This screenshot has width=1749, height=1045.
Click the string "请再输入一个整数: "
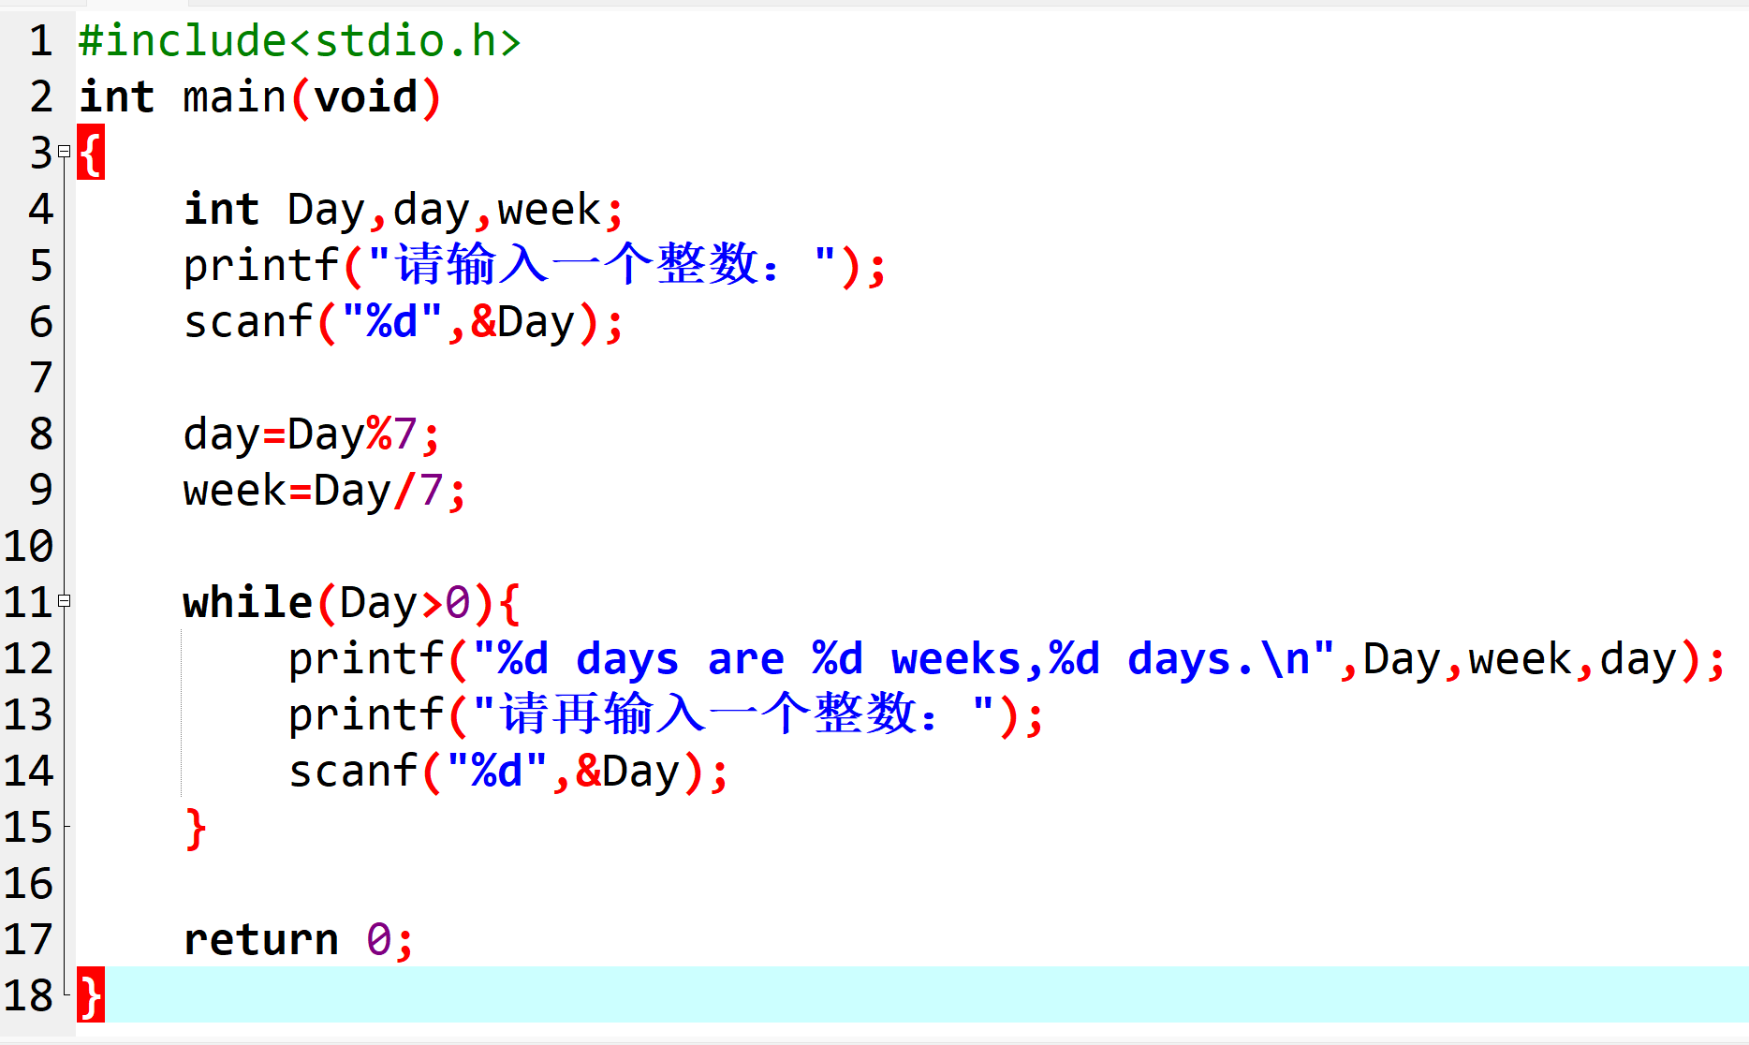click(x=733, y=714)
